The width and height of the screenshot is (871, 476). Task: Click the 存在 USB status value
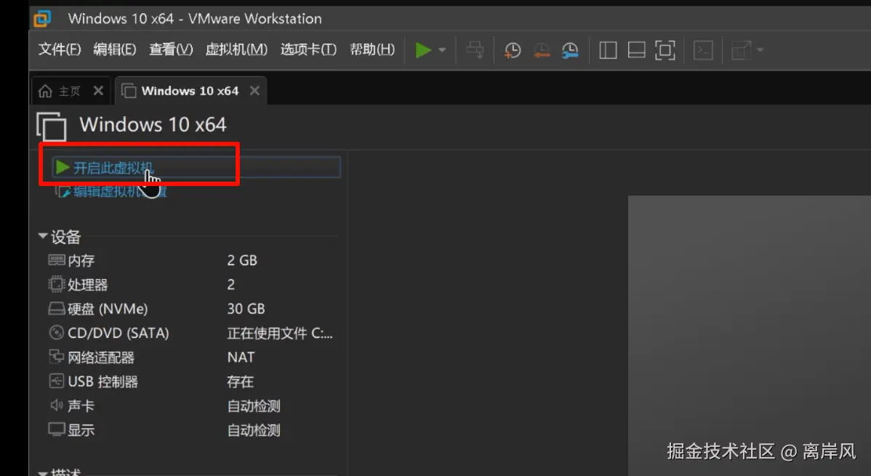point(241,382)
